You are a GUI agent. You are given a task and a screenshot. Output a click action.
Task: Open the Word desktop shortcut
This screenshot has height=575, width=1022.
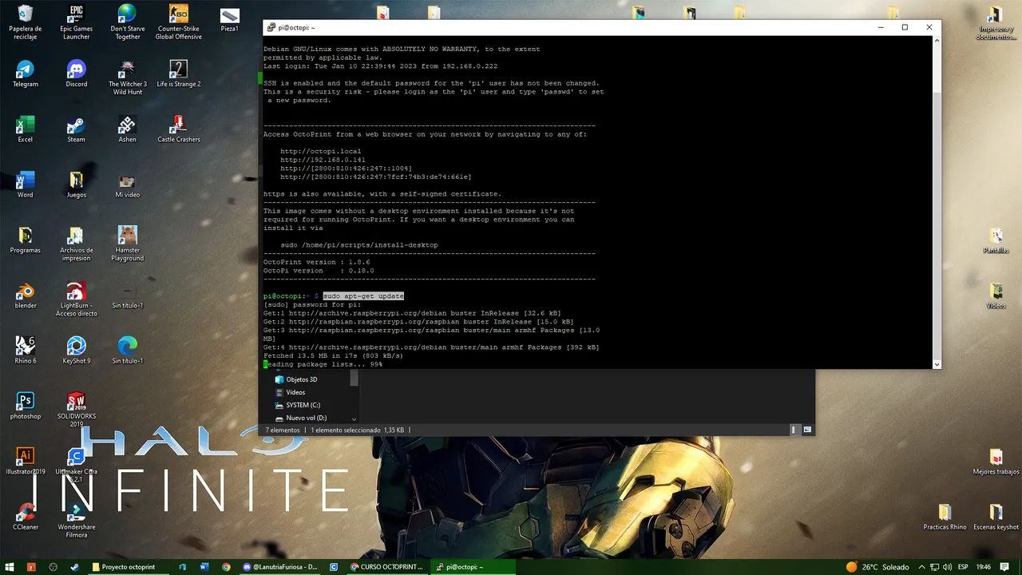tap(25, 184)
